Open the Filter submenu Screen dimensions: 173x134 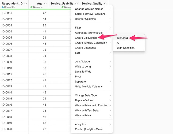coord(92,28)
